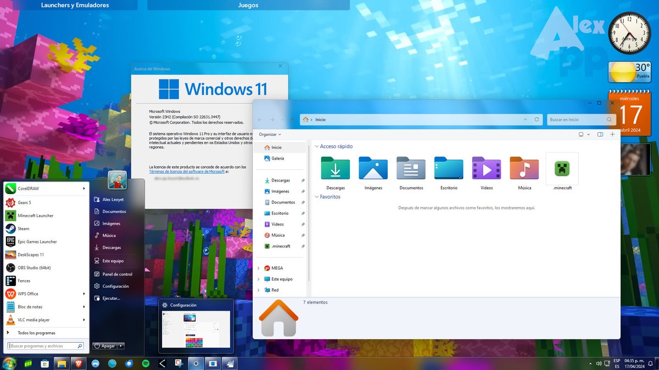Open the Descargas folder in Acceso rápido
This screenshot has width=659, height=370.
pos(336,173)
